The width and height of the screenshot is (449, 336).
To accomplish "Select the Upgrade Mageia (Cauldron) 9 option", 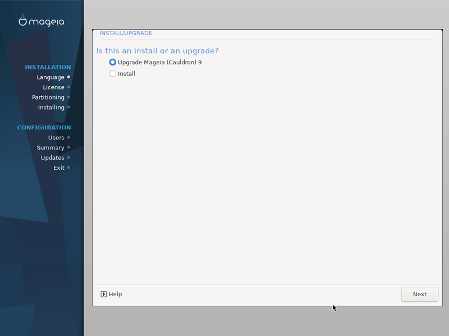I will point(113,62).
